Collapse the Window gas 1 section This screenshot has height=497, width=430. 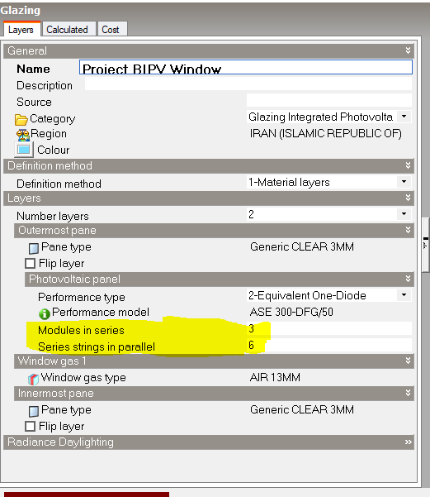408,361
